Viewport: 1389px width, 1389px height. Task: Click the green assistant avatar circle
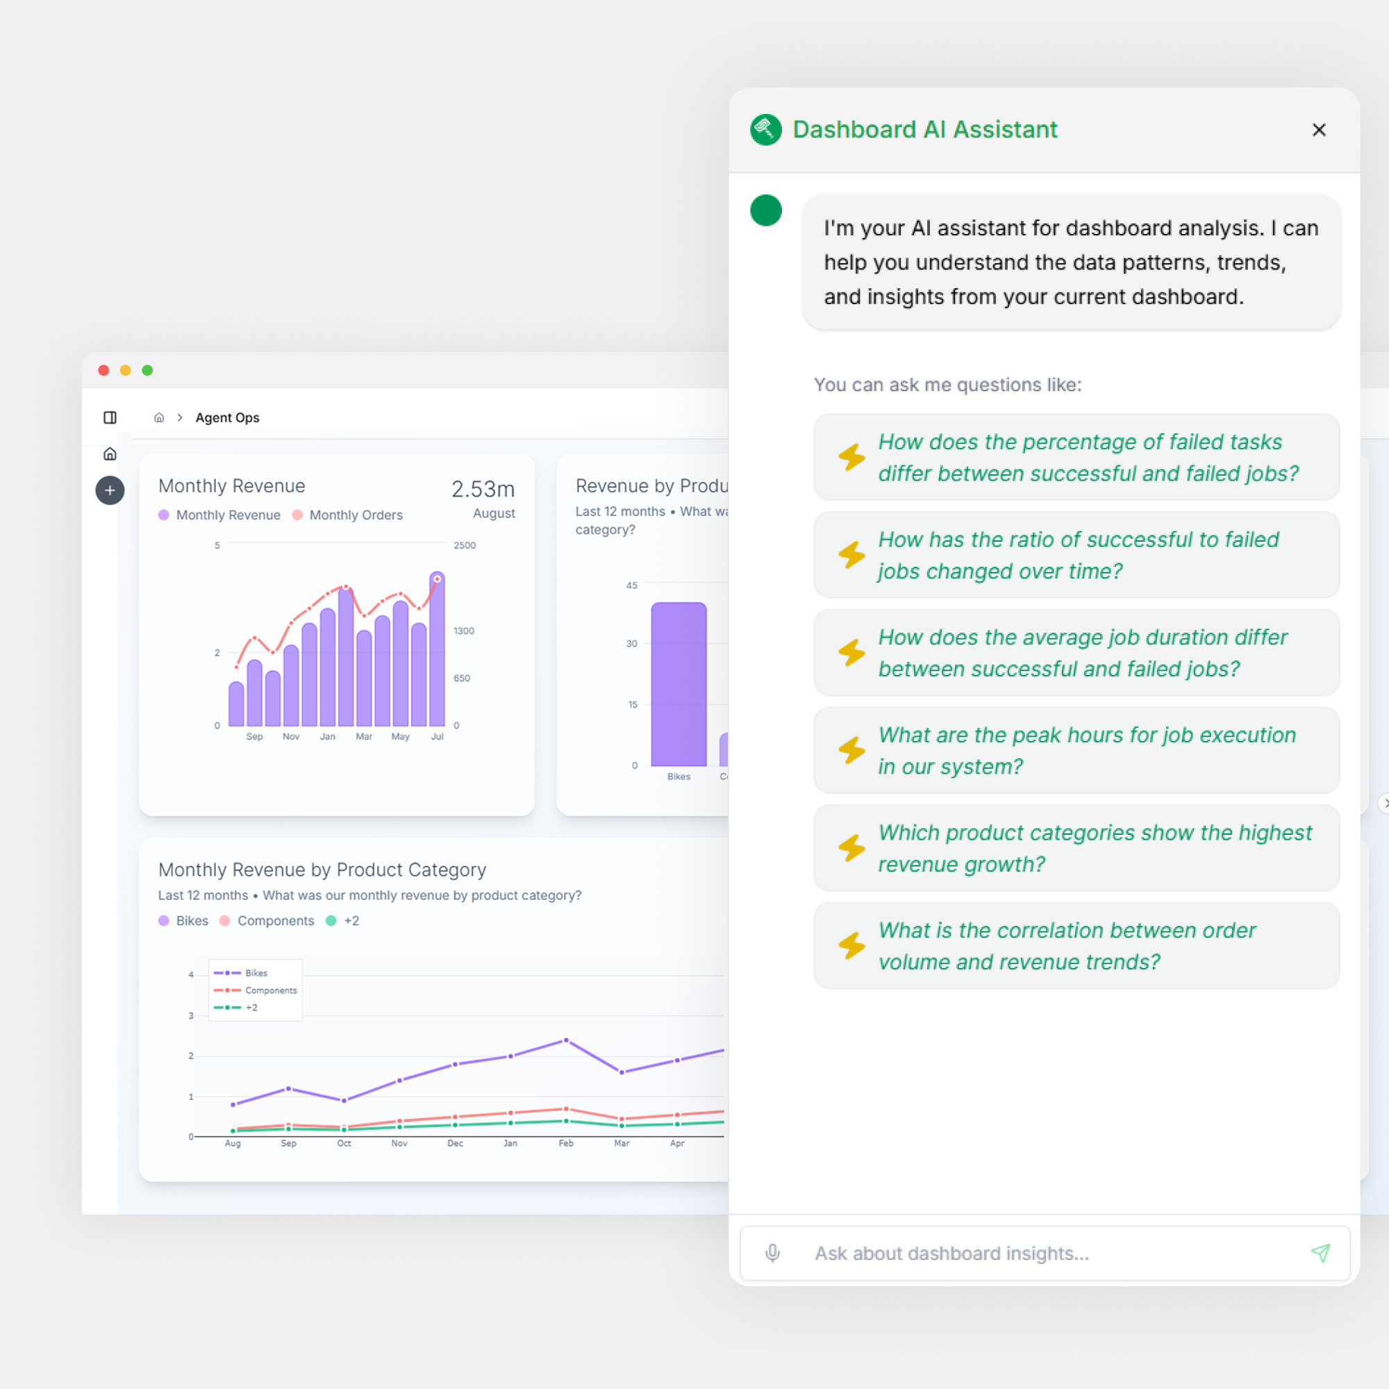click(x=765, y=210)
